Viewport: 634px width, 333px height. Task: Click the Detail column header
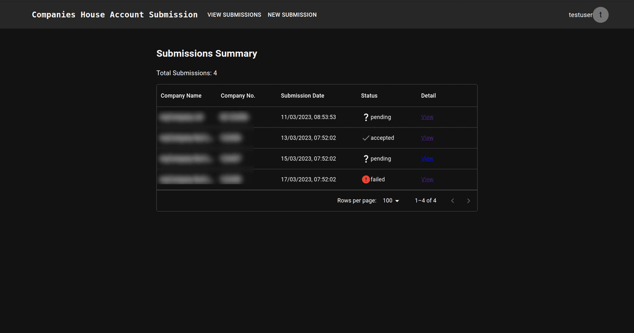(x=428, y=96)
